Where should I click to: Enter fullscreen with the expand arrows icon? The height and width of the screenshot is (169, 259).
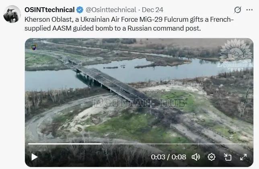click(x=243, y=157)
